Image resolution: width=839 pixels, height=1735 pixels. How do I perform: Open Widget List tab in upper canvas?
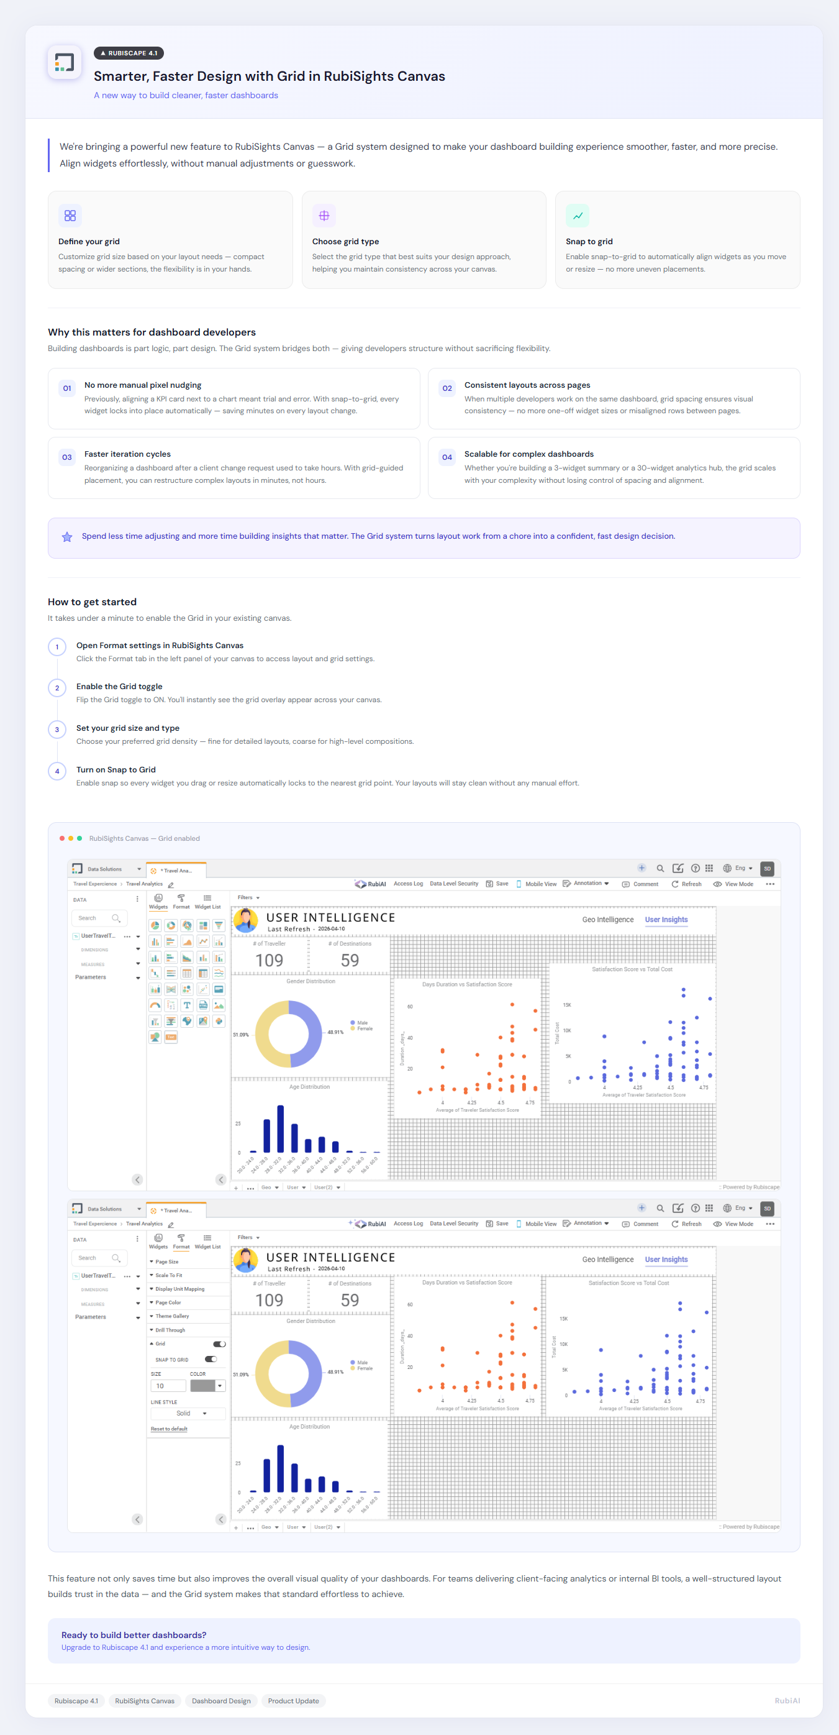(207, 902)
